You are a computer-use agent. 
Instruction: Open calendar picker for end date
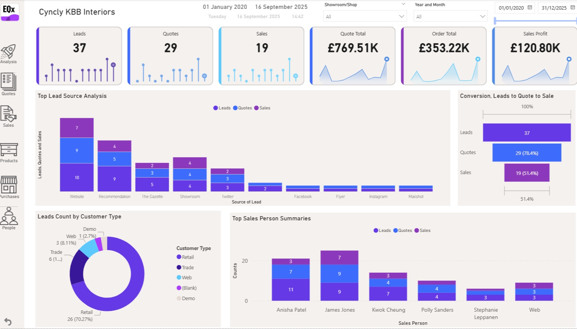point(572,8)
